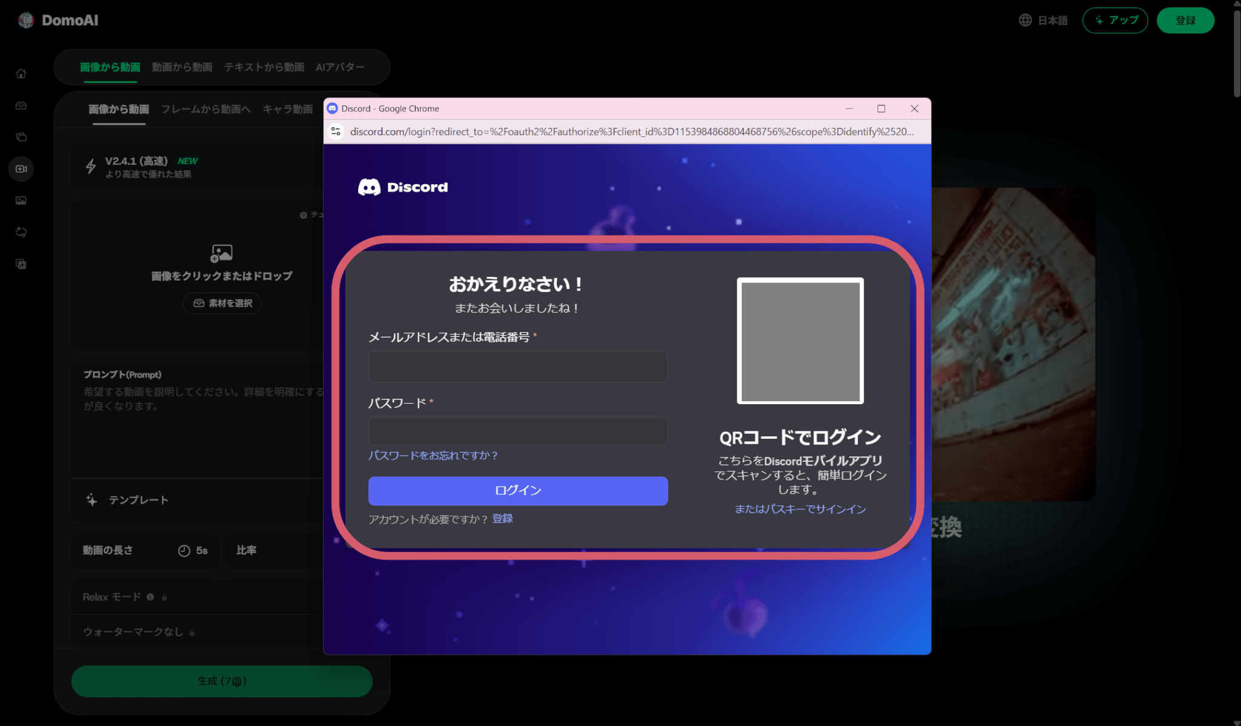
Task: Open the inbox tray icon in sidebar
Action: tap(21, 105)
